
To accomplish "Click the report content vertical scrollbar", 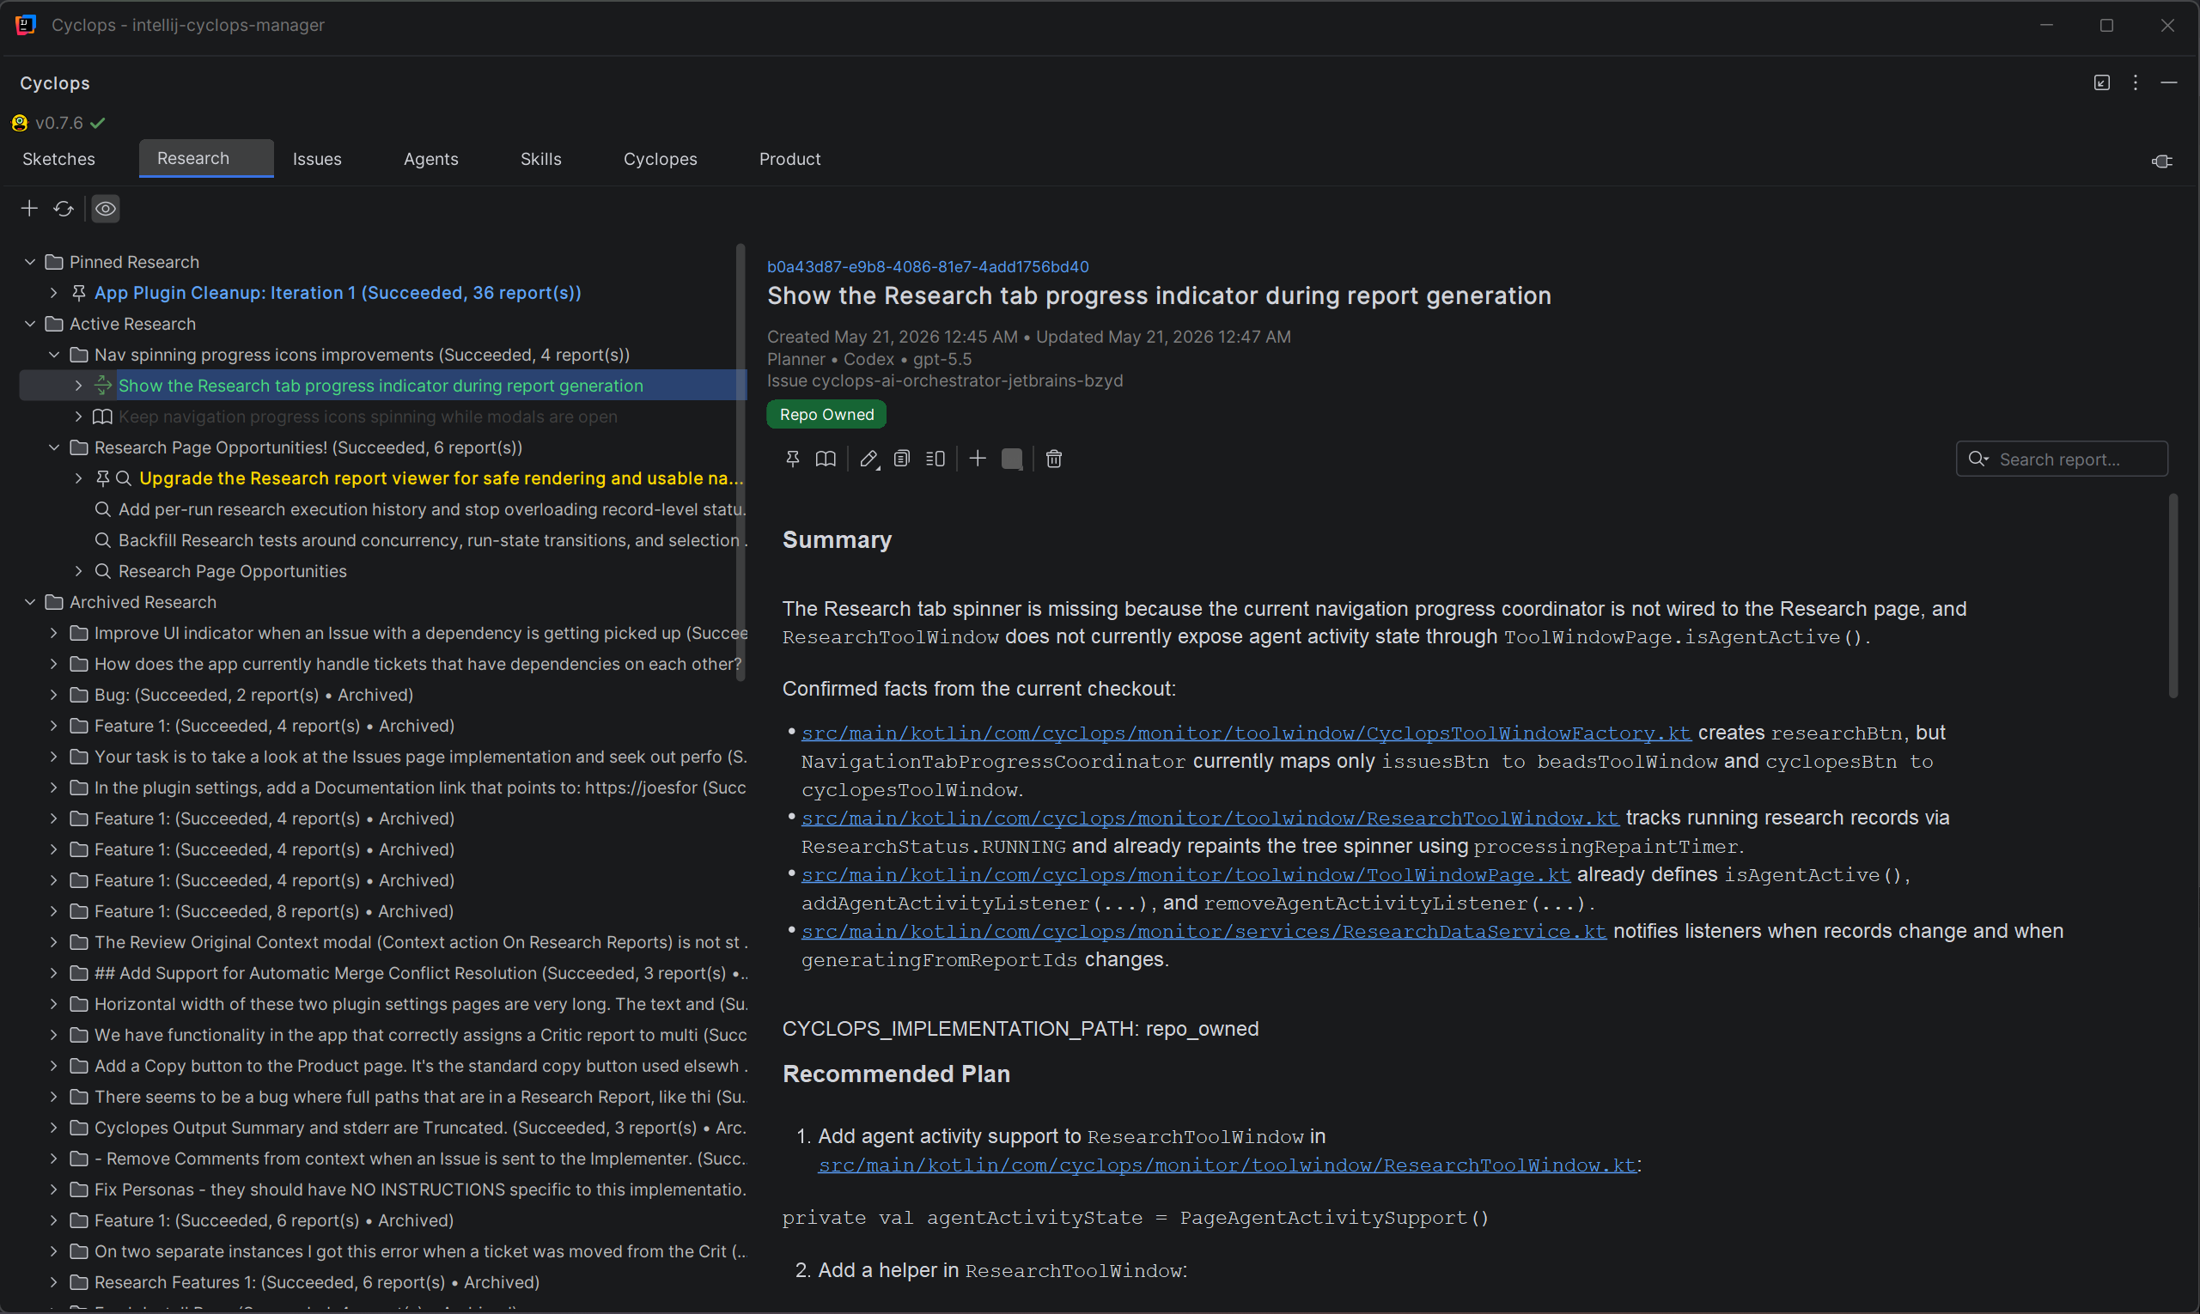I will coord(2173,596).
